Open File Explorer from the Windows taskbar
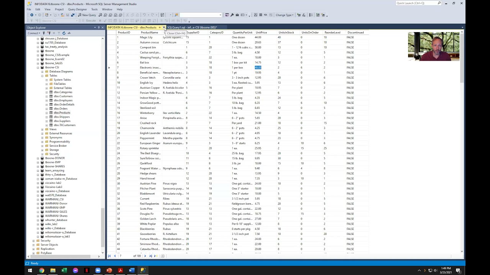 (x=53, y=270)
